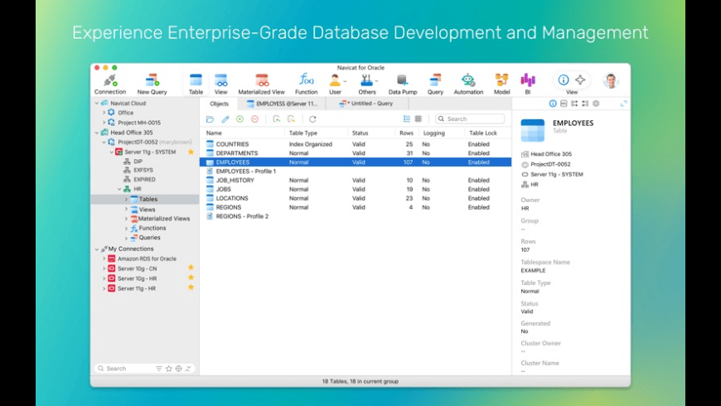The width and height of the screenshot is (721, 406).
Task: Collapse the My Connections group
Action: pyautogui.click(x=97, y=249)
